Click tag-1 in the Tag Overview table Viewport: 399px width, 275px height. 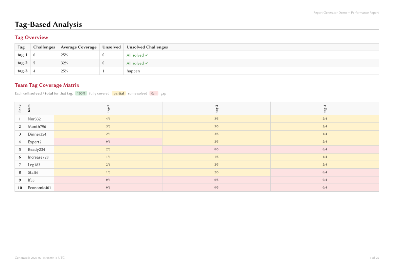pos(22,55)
